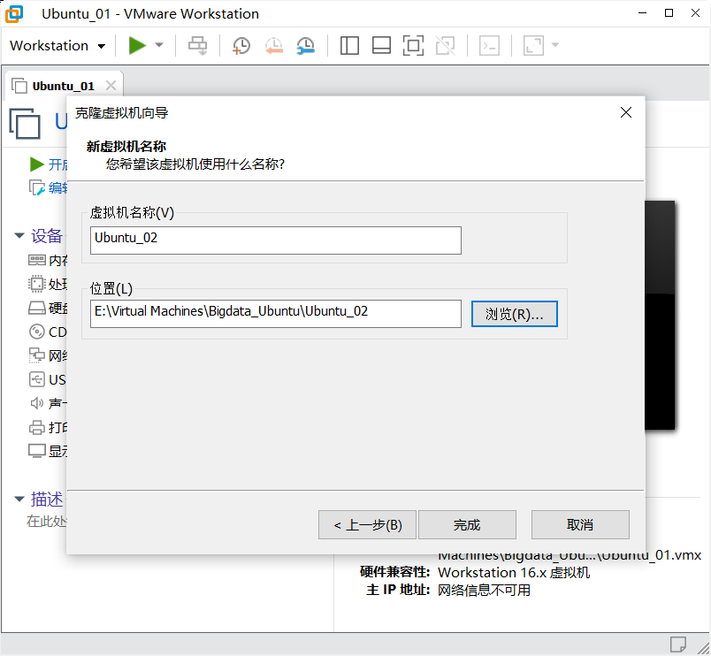This screenshot has height=656, width=711.
Task: Toggle the thumbnail bar view icon
Action: point(381,45)
